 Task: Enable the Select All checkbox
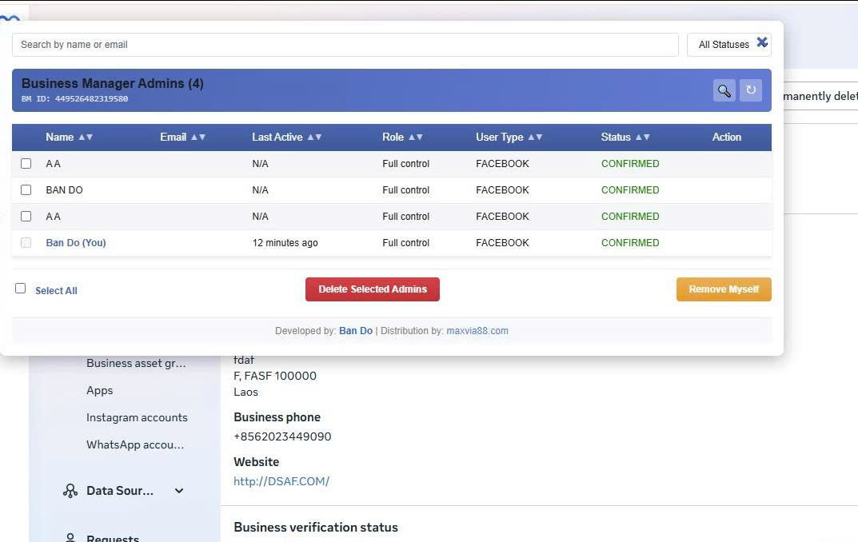21,289
